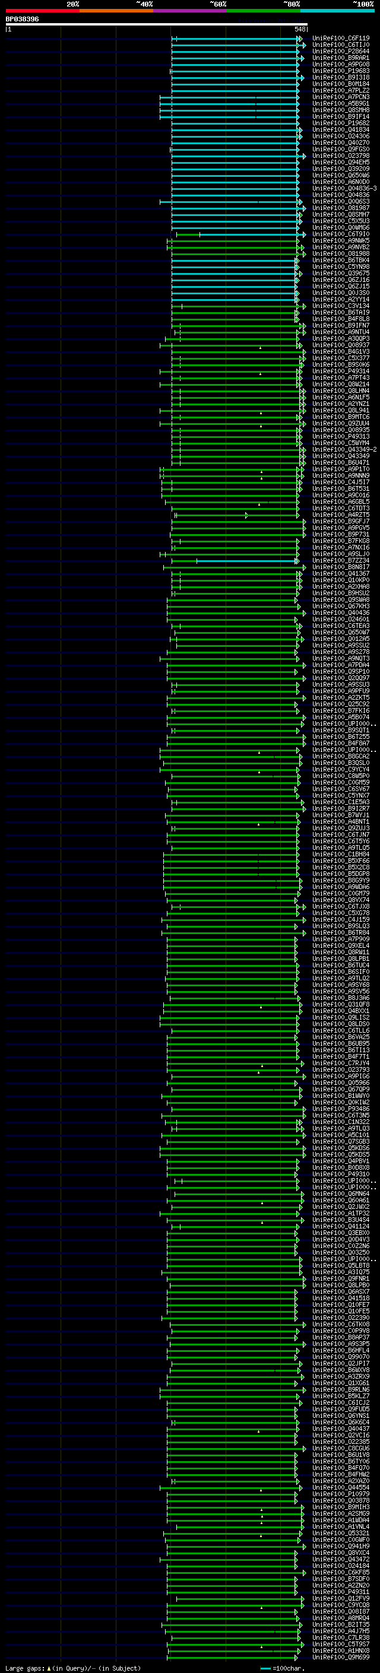The image size is (380, 1673).
Task: Open the UniRef100_A4RZT5 entry
Action: (341, 515)
